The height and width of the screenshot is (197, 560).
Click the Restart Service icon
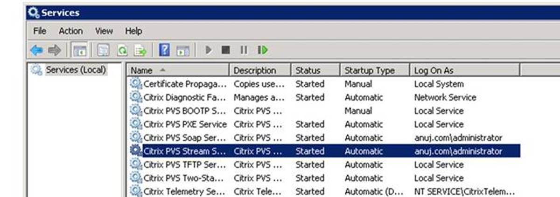pyautogui.click(x=263, y=50)
